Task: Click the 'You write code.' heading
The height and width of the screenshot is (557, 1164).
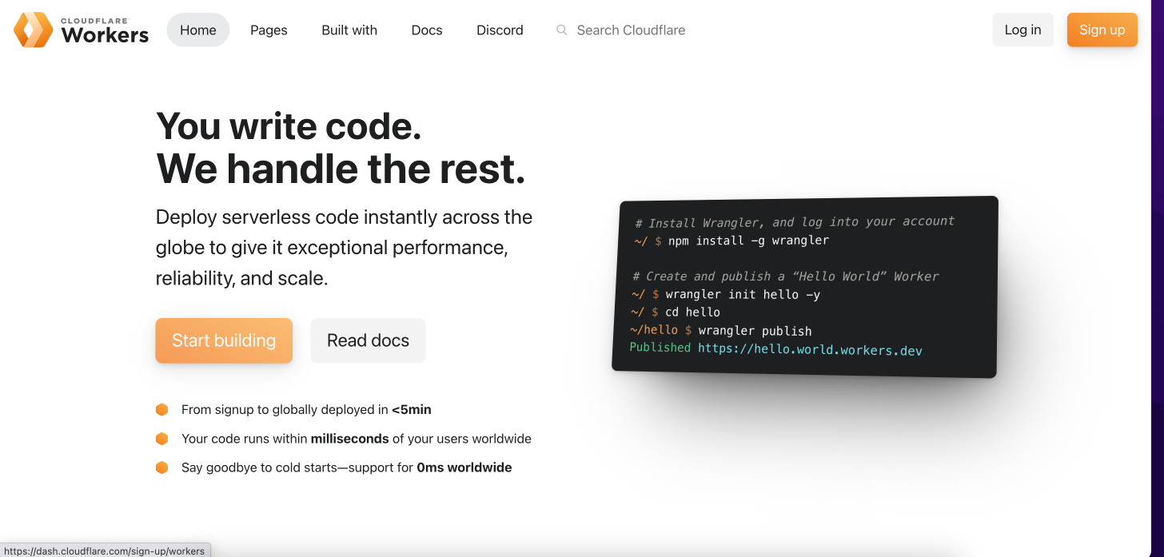Action: click(x=289, y=125)
